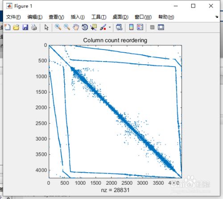Open the 帮助(H) menu
The height and width of the screenshot is (199, 223).
(x=166, y=17)
